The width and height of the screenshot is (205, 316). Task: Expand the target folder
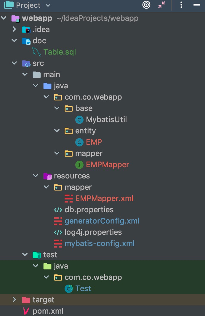[14, 300]
